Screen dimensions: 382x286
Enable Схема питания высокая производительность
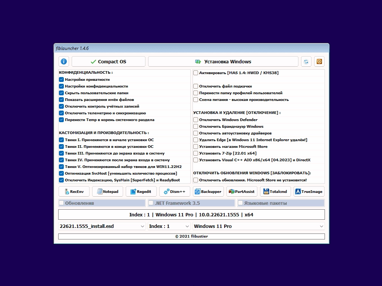(x=195, y=100)
